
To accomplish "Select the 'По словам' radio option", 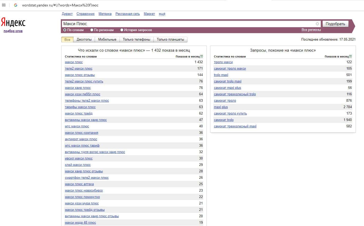I will click(x=65, y=30).
